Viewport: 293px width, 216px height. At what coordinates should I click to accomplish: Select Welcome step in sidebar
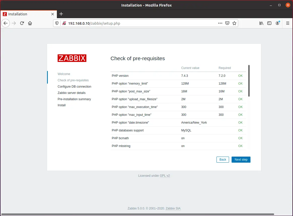[64, 74]
